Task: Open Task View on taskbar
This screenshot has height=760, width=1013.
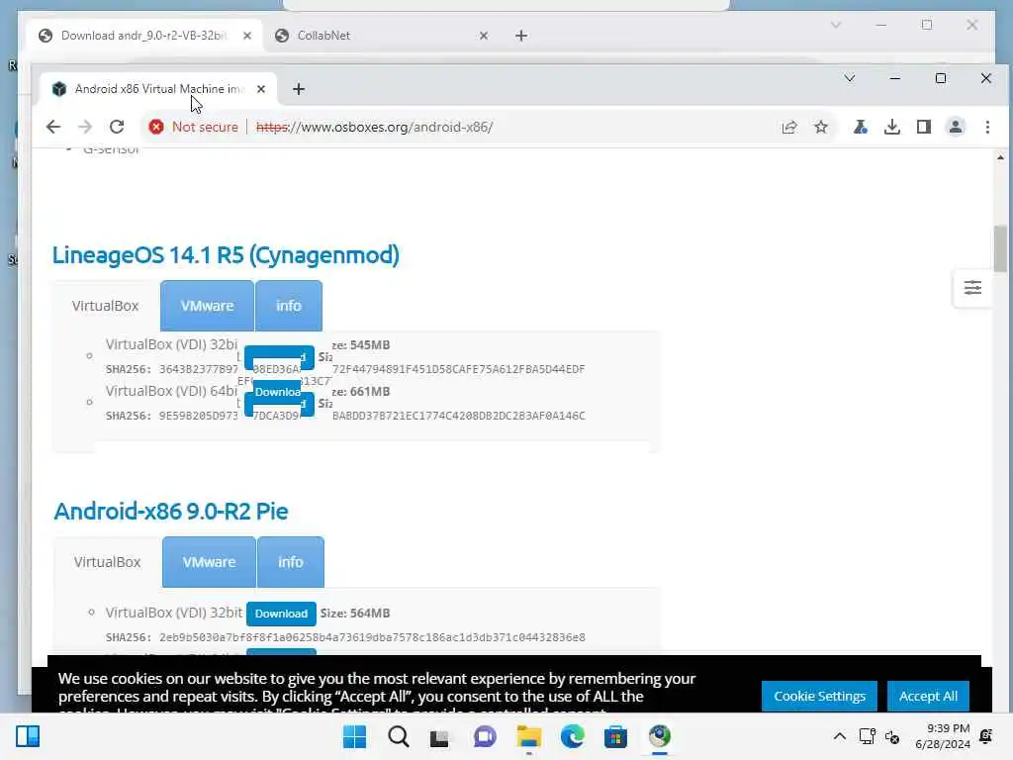Action: click(x=440, y=736)
